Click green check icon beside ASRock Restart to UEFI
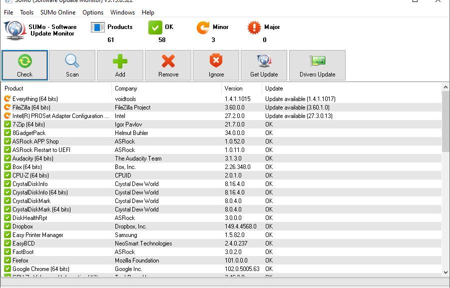Screen dimensions: 450x288 (7, 149)
